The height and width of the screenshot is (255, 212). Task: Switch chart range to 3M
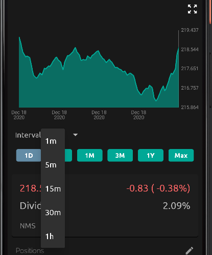coord(120,155)
